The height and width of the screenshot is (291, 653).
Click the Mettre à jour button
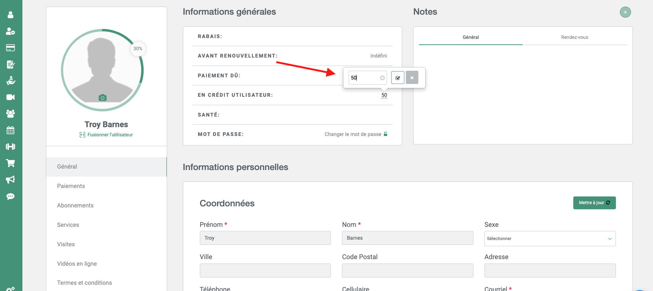tap(594, 203)
